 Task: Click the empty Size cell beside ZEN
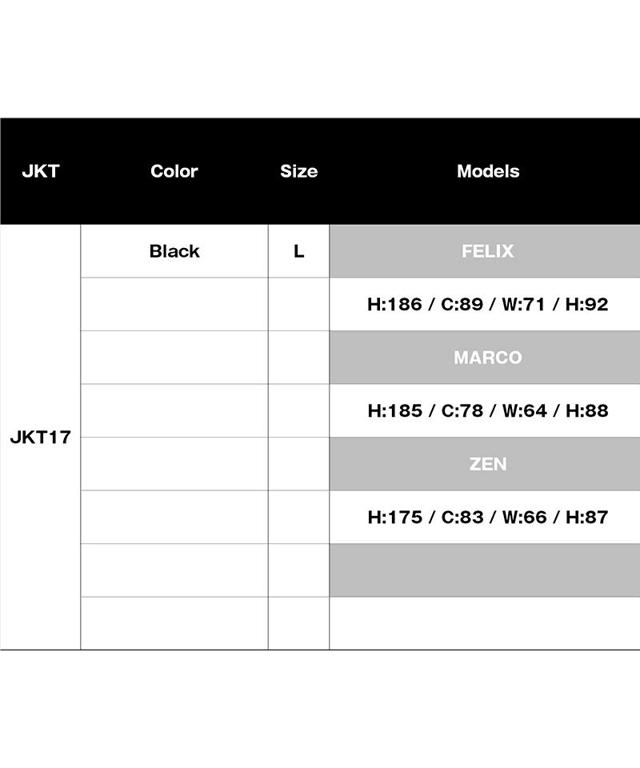(298, 464)
